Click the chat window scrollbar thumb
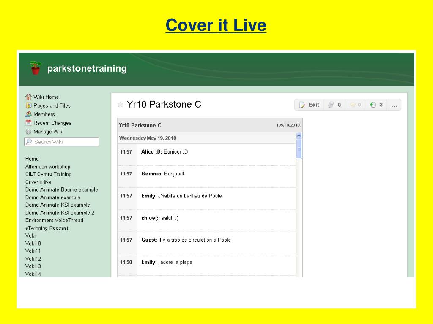The image size is (433, 324). pos(299,149)
